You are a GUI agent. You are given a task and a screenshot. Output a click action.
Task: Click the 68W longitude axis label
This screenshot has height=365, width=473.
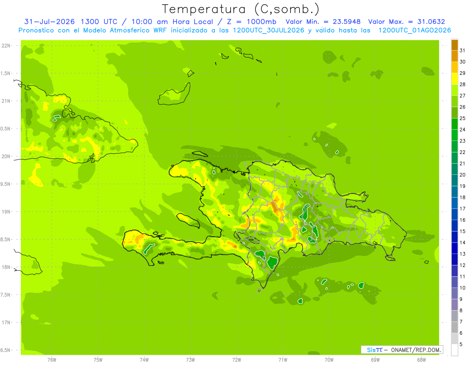[x=421, y=360]
